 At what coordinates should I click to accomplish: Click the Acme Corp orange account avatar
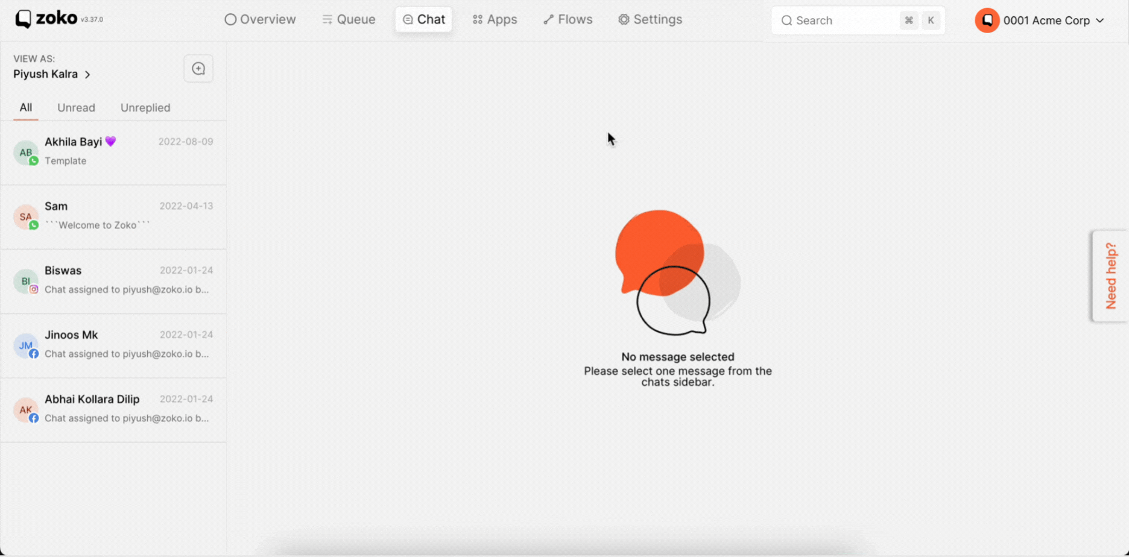[987, 20]
